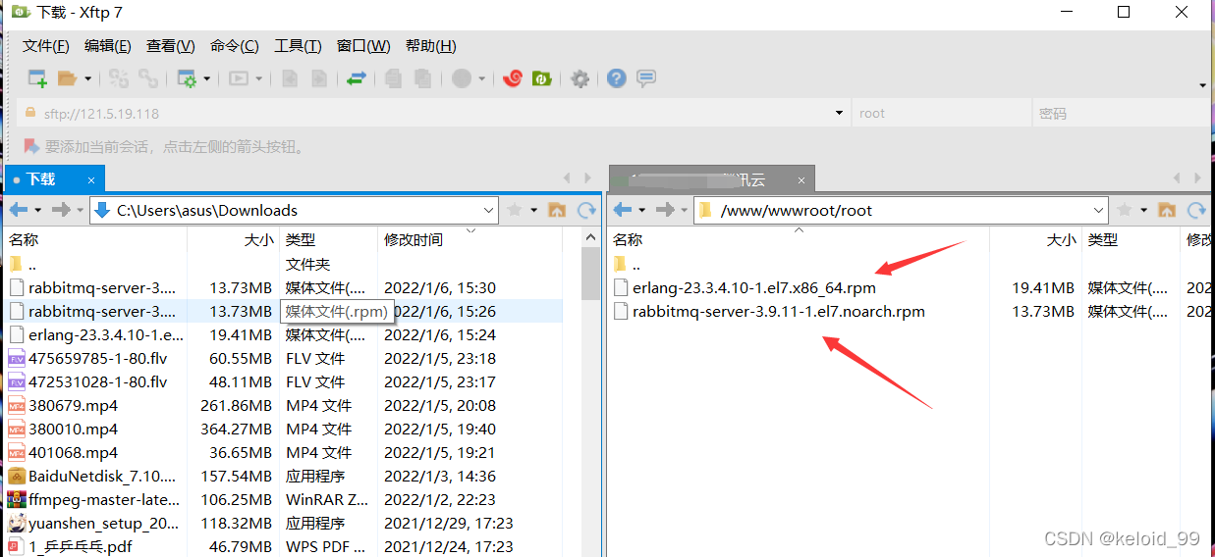Click the grayed Paste toolbar icon
This screenshot has width=1215, height=557.
(x=422, y=78)
